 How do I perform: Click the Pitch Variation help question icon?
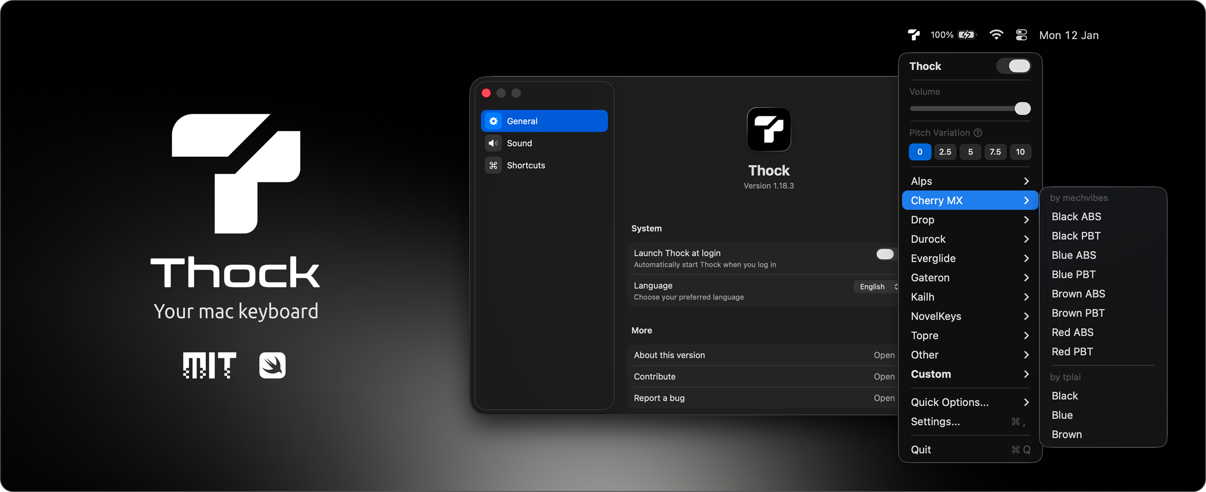pyautogui.click(x=978, y=133)
